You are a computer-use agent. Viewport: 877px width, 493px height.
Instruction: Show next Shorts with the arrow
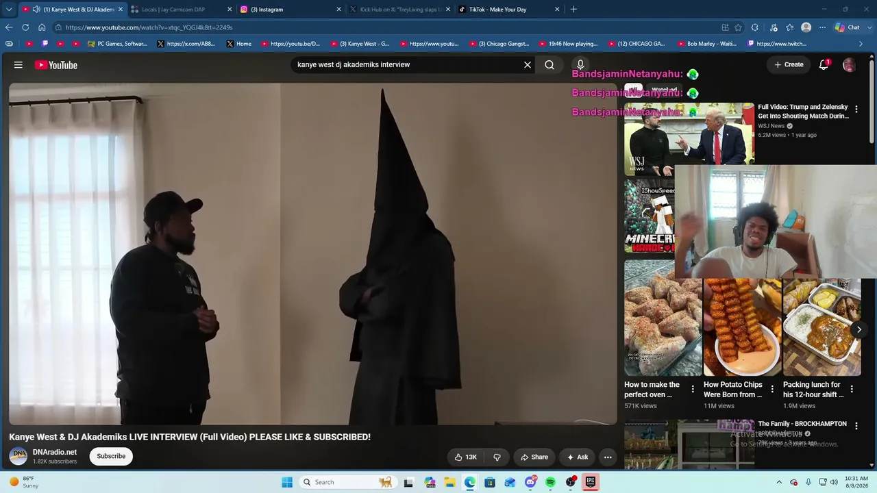tap(859, 329)
